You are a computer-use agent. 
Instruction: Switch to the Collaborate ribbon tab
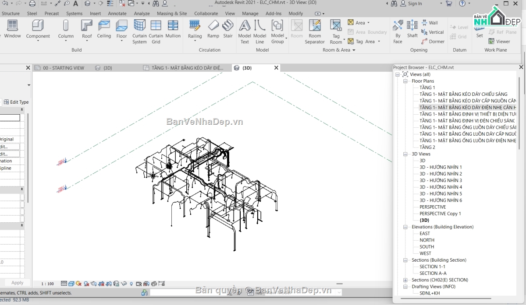pyautogui.click(x=206, y=14)
